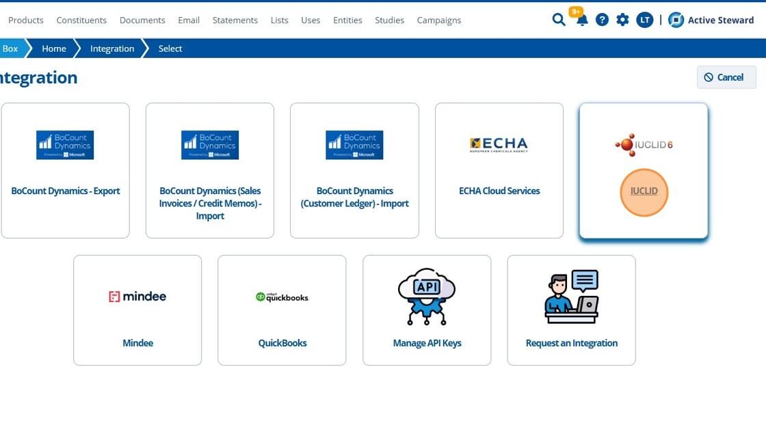Open the Lists menu
This screenshot has height=427, width=766.
point(280,20)
